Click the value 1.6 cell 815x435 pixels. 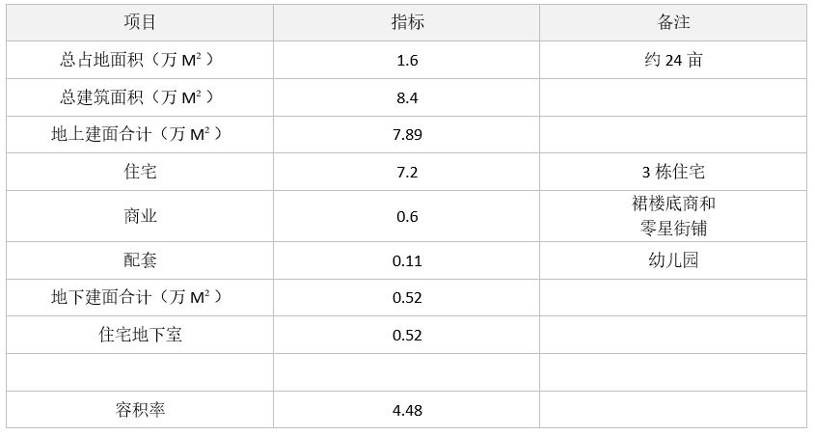click(407, 60)
